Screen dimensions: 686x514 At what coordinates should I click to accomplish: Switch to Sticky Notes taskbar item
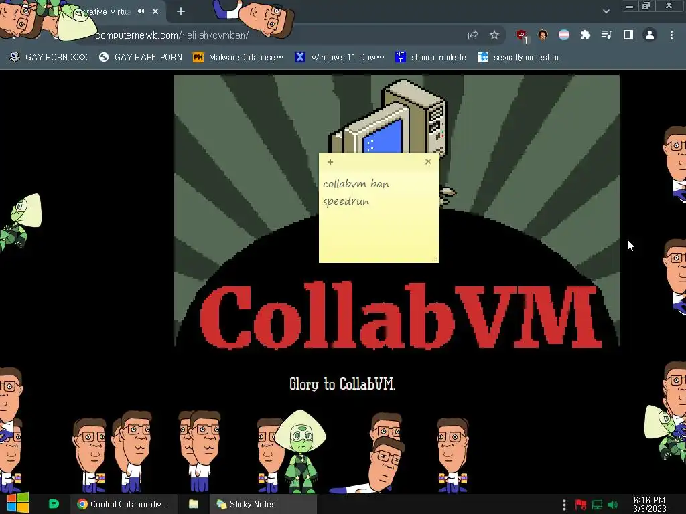click(263, 504)
